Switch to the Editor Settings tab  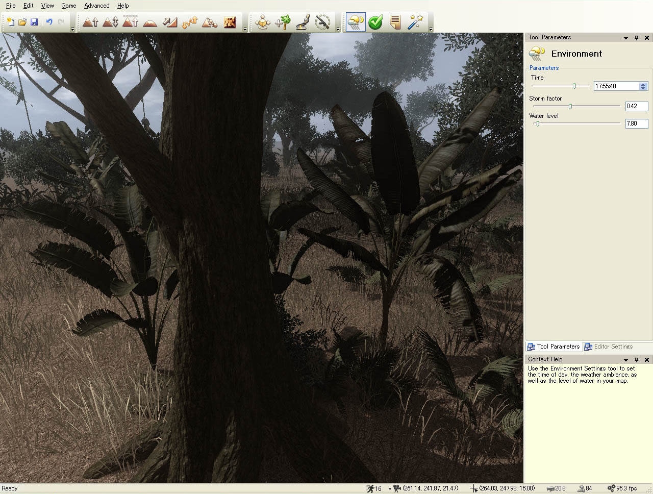point(609,347)
